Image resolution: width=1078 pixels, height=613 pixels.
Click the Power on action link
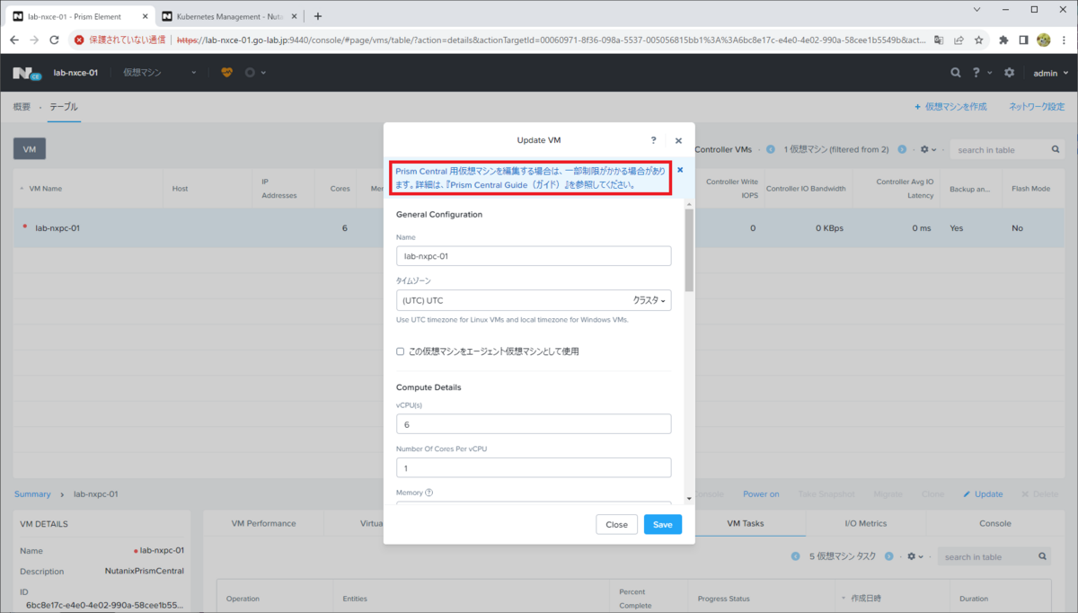tap(761, 494)
